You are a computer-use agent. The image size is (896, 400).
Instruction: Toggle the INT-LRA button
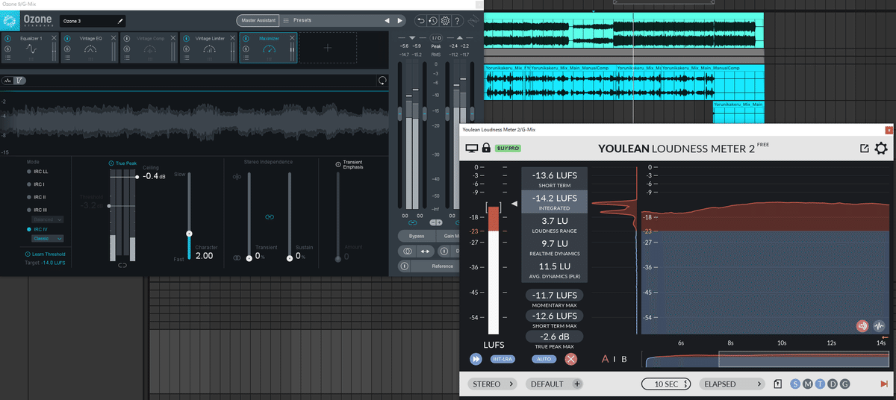[503, 359]
